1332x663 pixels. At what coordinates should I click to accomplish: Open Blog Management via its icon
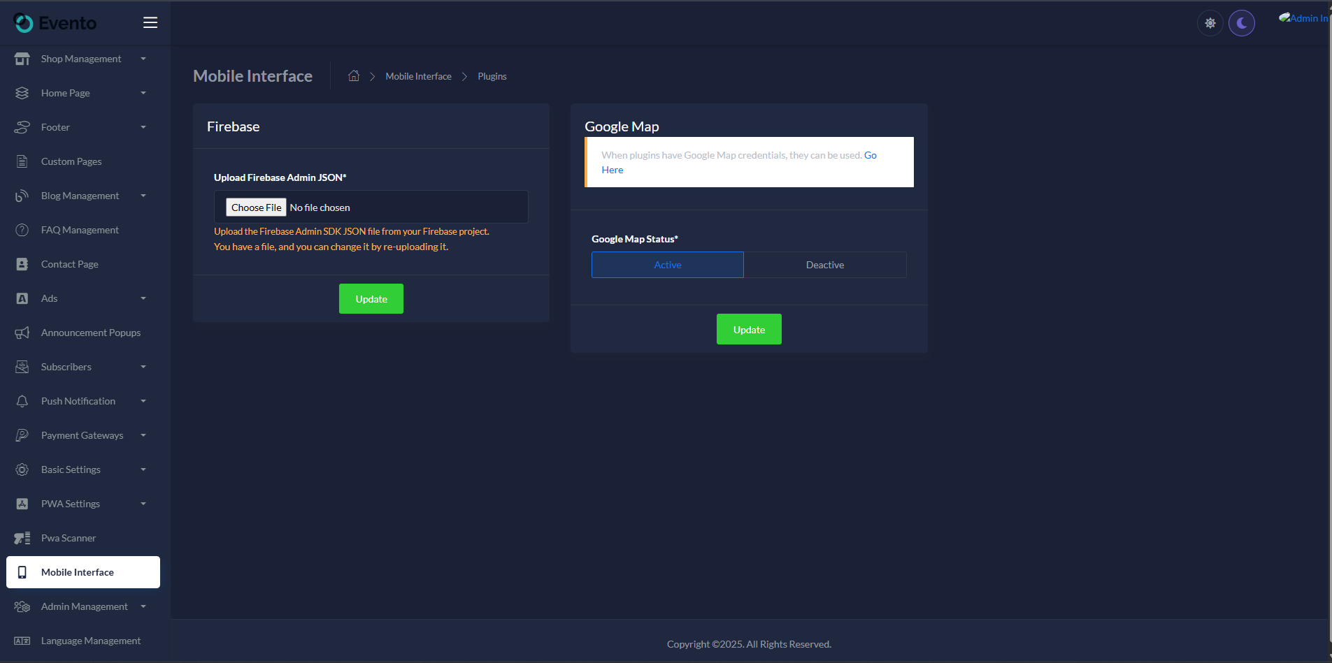(22, 196)
